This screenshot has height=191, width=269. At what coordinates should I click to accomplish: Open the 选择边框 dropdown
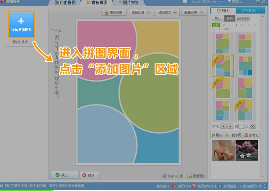[x=141, y=13]
